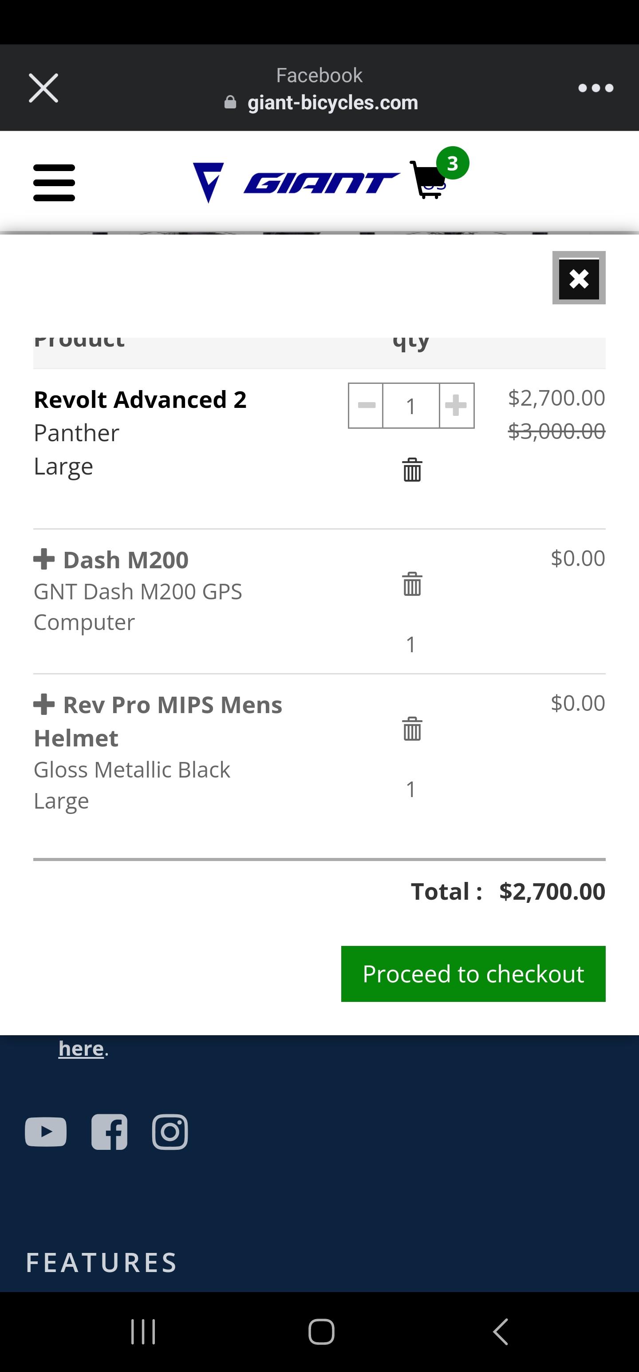Open the hamburger navigation menu
The image size is (639, 1372).
point(54,183)
